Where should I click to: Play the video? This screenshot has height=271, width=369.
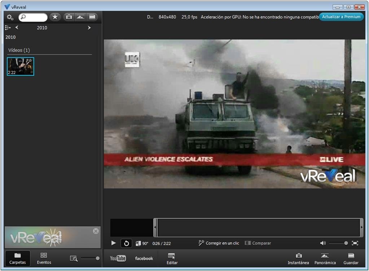(113, 243)
